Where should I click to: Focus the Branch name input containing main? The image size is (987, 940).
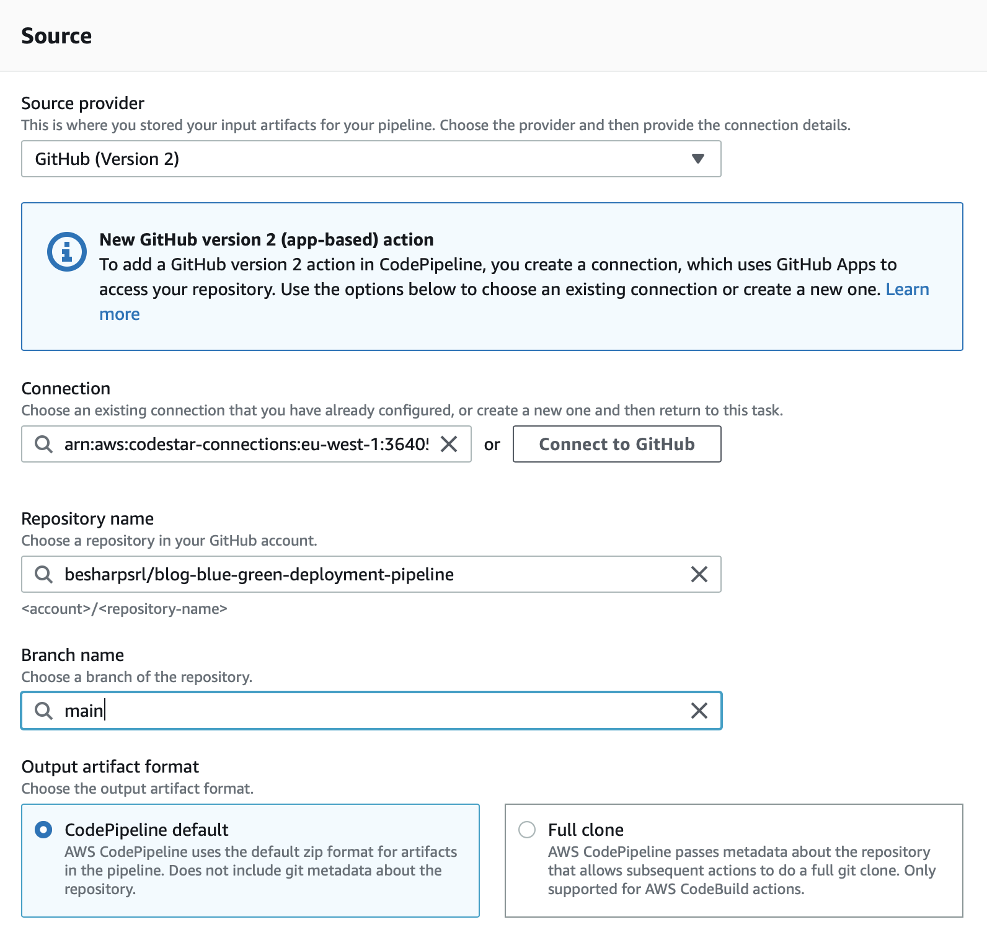[372, 711]
